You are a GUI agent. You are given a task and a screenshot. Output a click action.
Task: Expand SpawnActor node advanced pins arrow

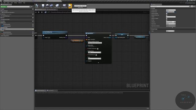pos(98,63)
